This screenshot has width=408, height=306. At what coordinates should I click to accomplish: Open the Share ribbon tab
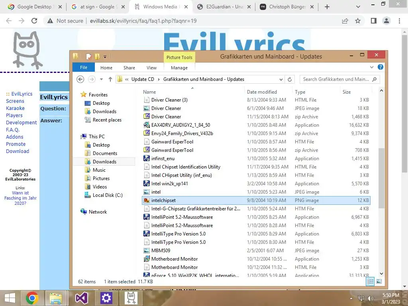(129, 68)
